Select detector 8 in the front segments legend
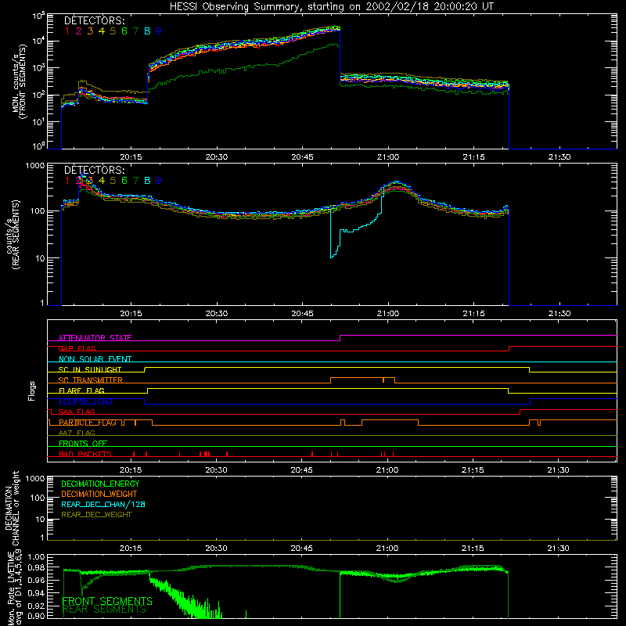Screen dimensions: 626x626 point(147,31)
